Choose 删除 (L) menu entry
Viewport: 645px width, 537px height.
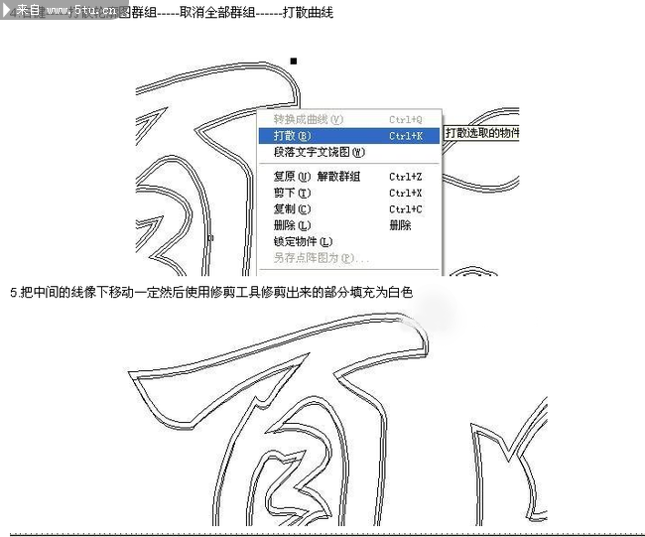pyautogui.click(x=349, y=225)
